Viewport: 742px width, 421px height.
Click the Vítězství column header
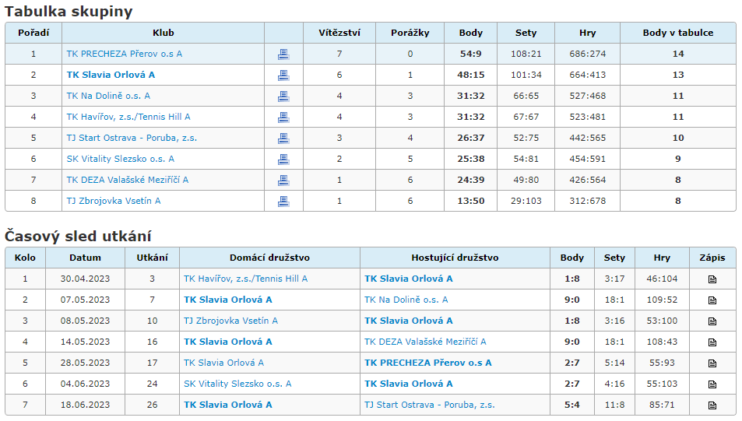(x=339, y=33)
